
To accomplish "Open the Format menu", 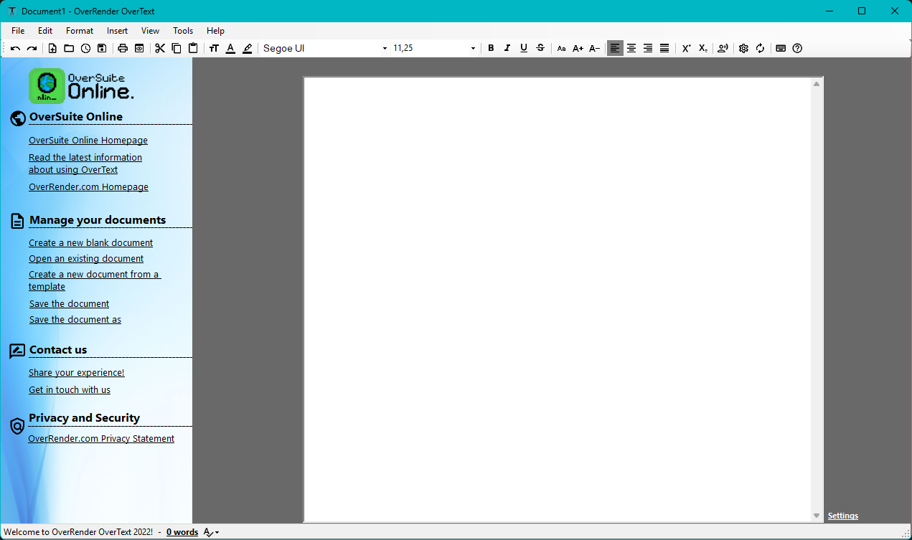I will 80,31.
